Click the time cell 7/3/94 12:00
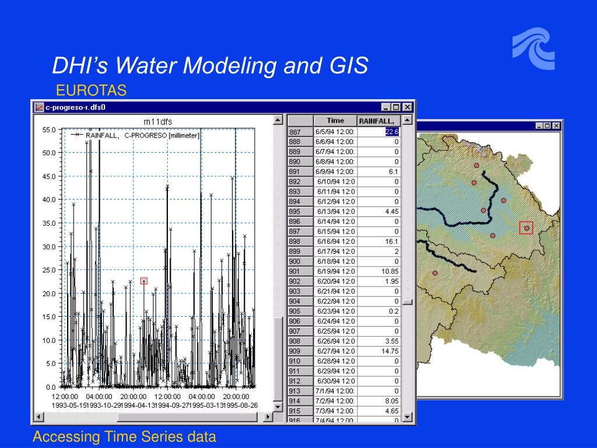The image size is (597, 448). 335,411
